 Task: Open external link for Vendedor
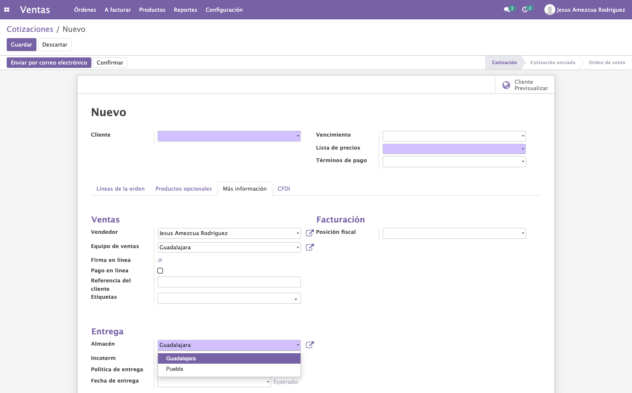[x=310, y=233]
